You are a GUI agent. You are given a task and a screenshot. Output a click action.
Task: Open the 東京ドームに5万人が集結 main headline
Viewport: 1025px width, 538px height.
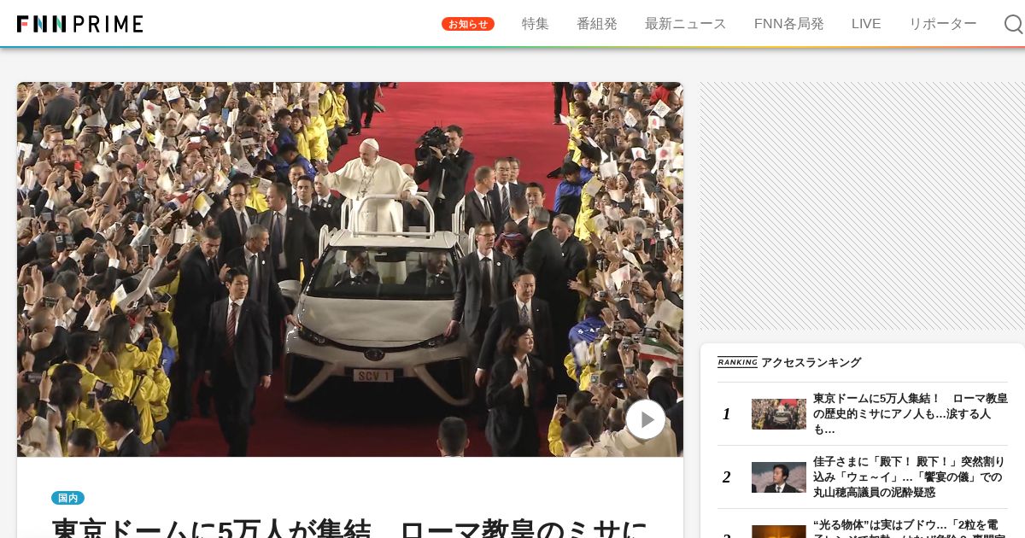pos(350,528)
